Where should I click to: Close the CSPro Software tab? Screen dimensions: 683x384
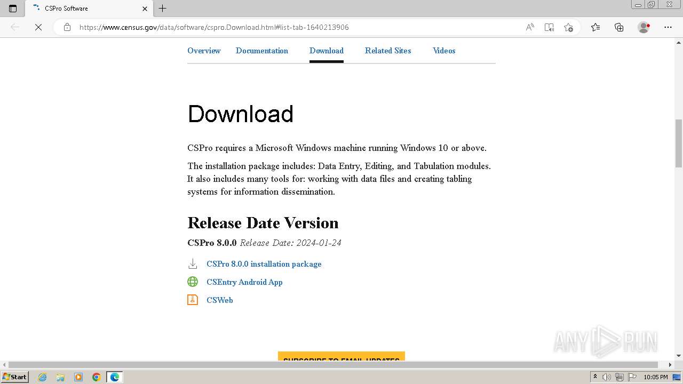pyautogui.click(x=145, y=9)
